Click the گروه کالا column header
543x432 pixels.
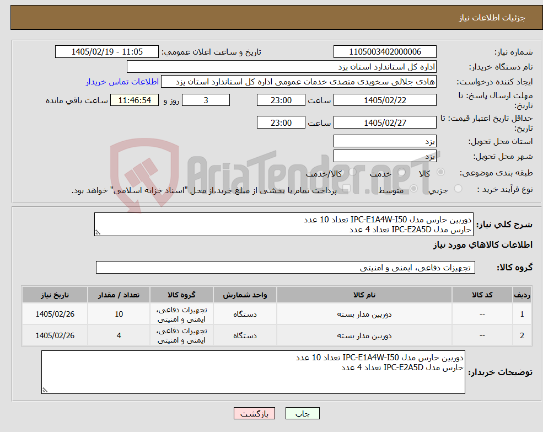tap(181, 295)
